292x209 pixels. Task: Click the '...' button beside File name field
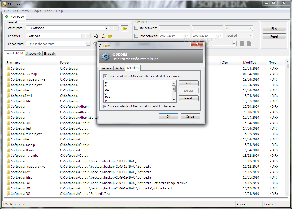88,36
